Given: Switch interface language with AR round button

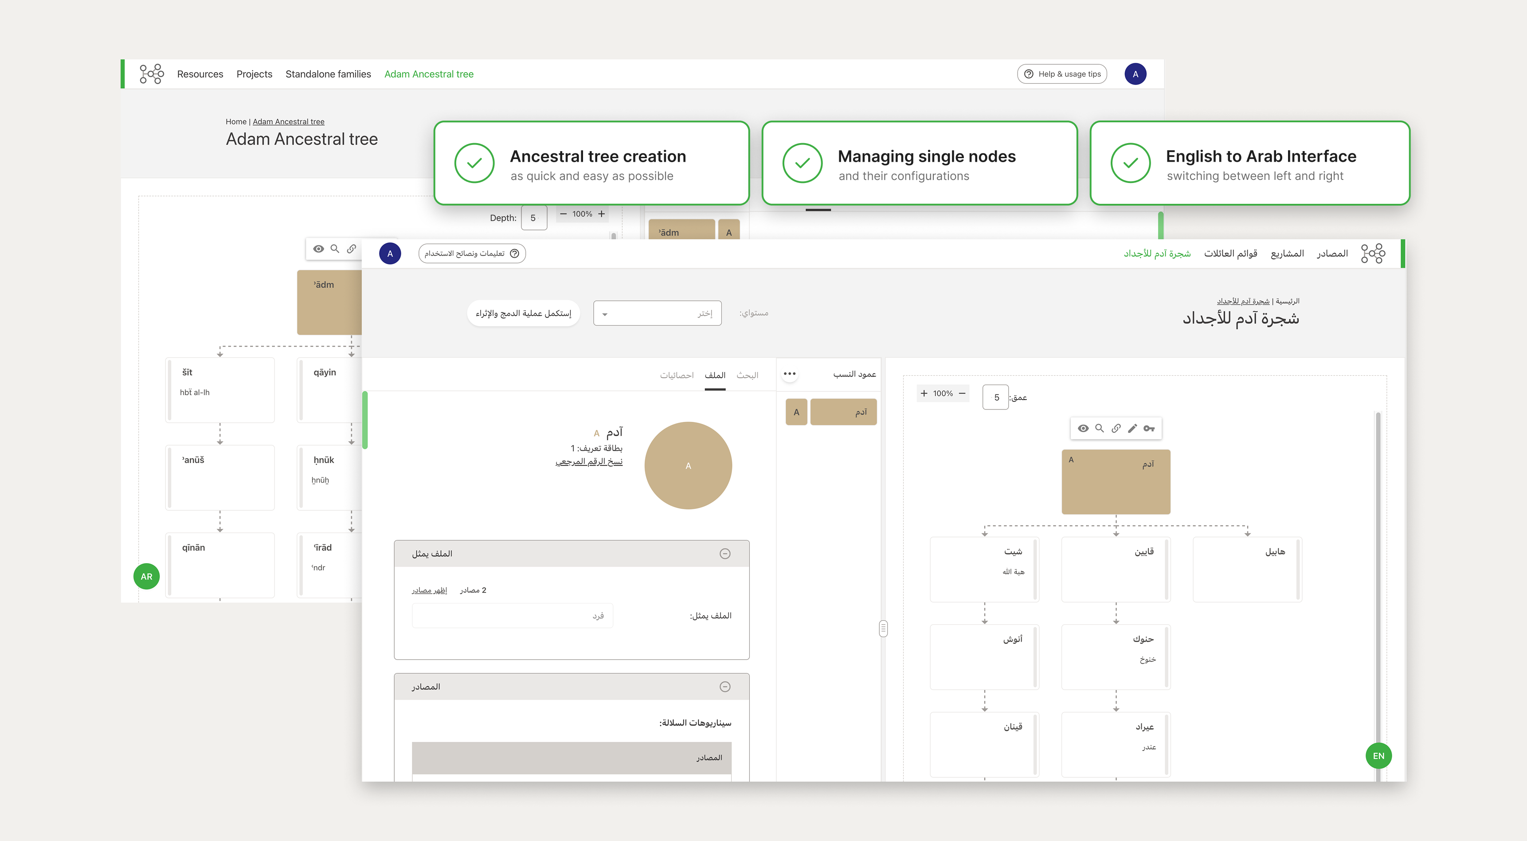Looking at the screenshot, I should 146,576.
